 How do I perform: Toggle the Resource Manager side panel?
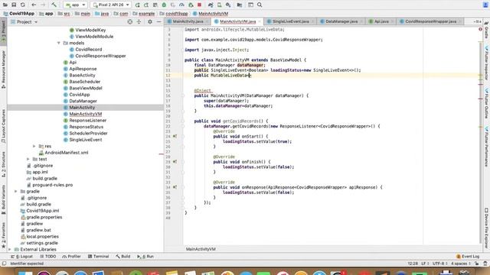coord(3,70)
